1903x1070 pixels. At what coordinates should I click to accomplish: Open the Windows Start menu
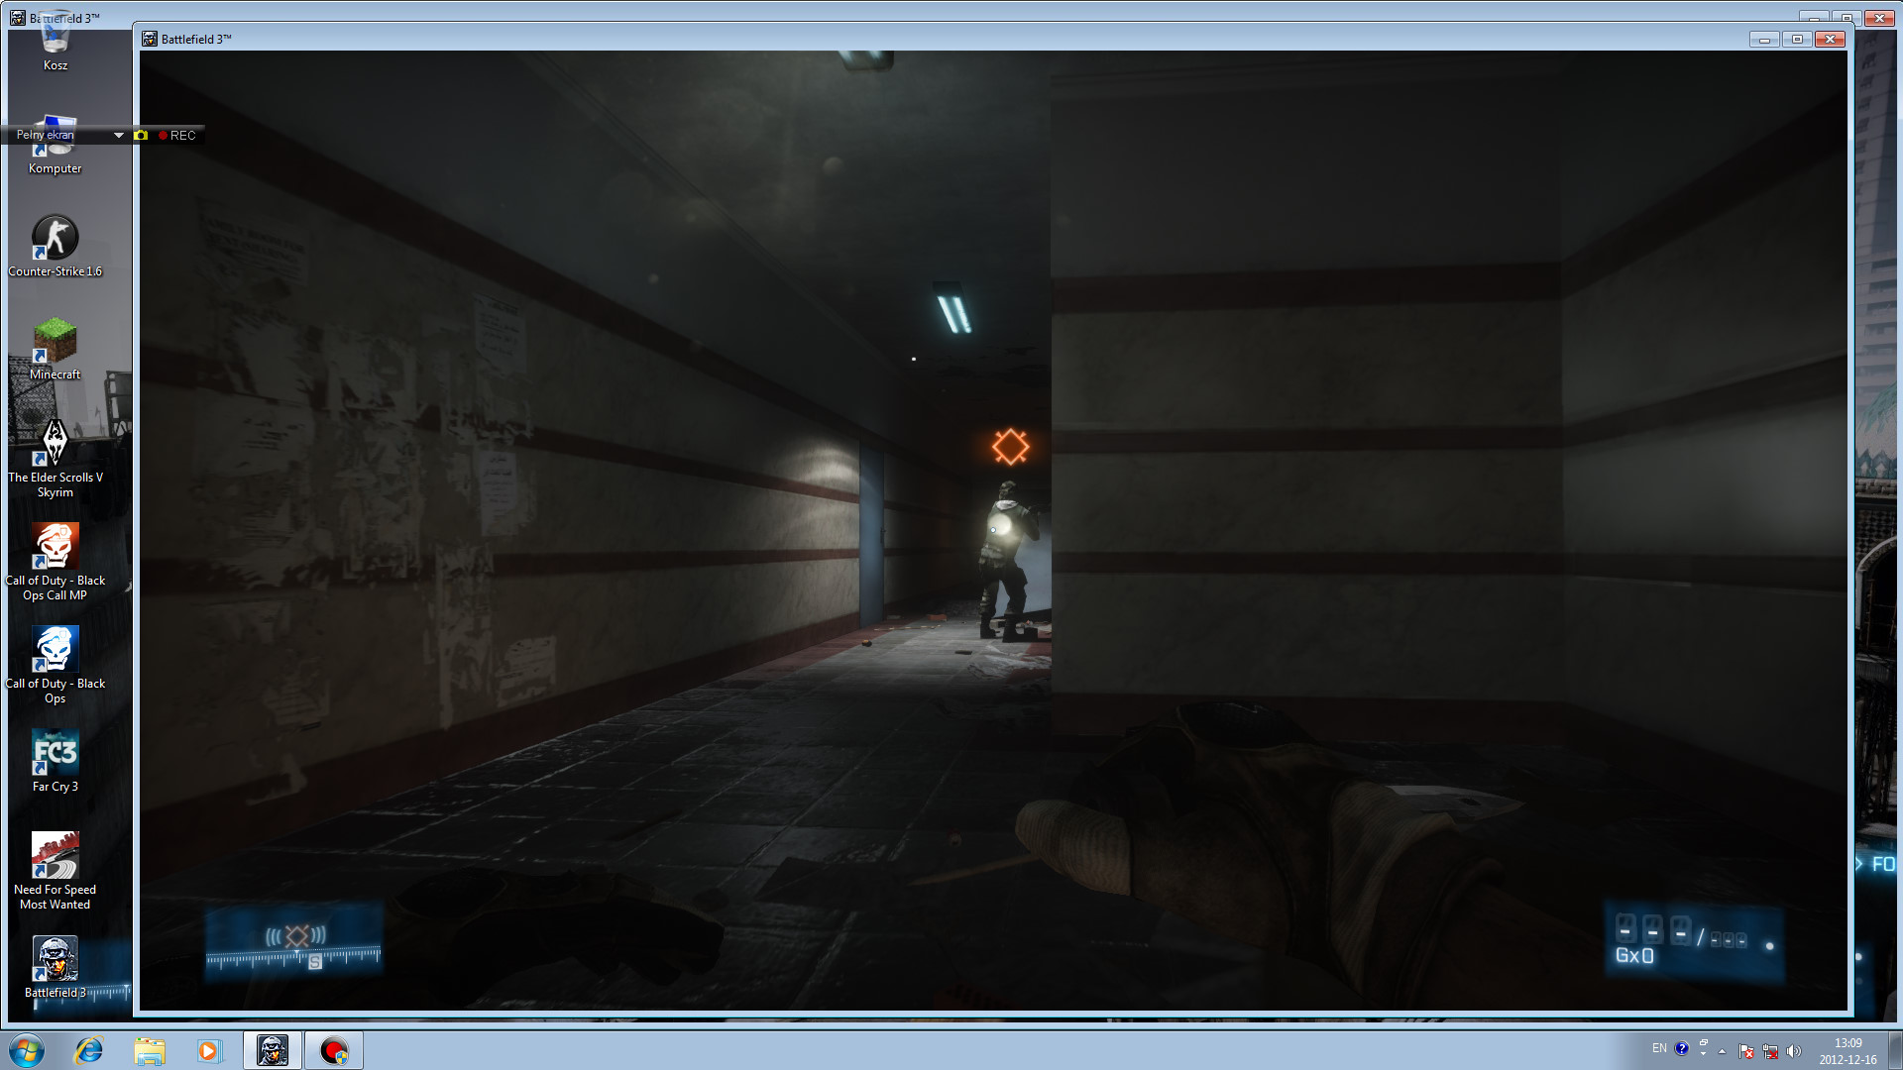coord(27,1050)
